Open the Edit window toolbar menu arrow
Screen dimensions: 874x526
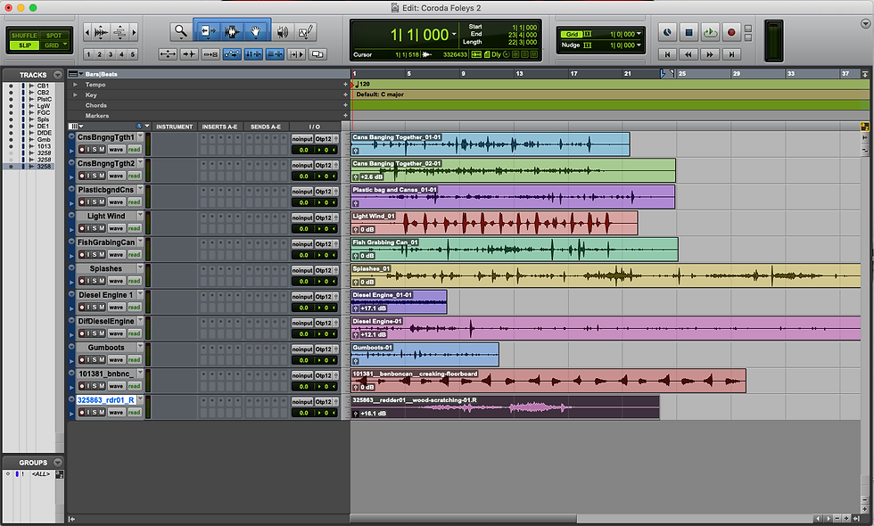pyautogui.click(x=865, y=23)
